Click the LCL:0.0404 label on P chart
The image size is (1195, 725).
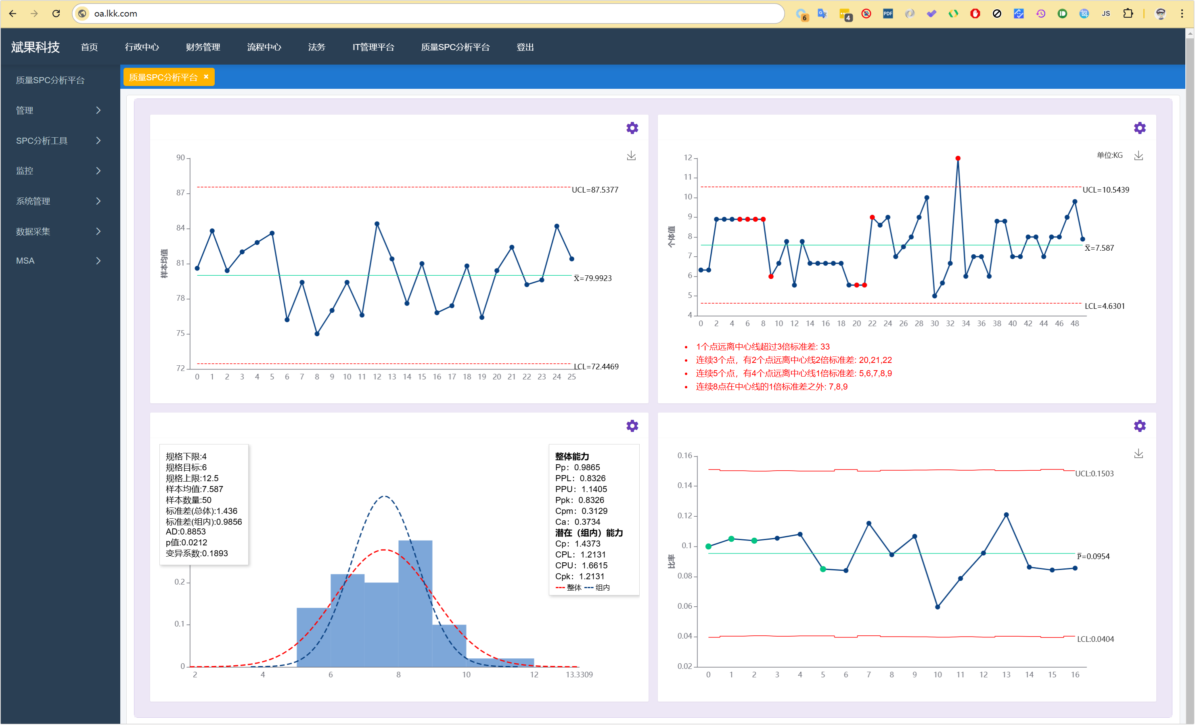click(1095, 639)
